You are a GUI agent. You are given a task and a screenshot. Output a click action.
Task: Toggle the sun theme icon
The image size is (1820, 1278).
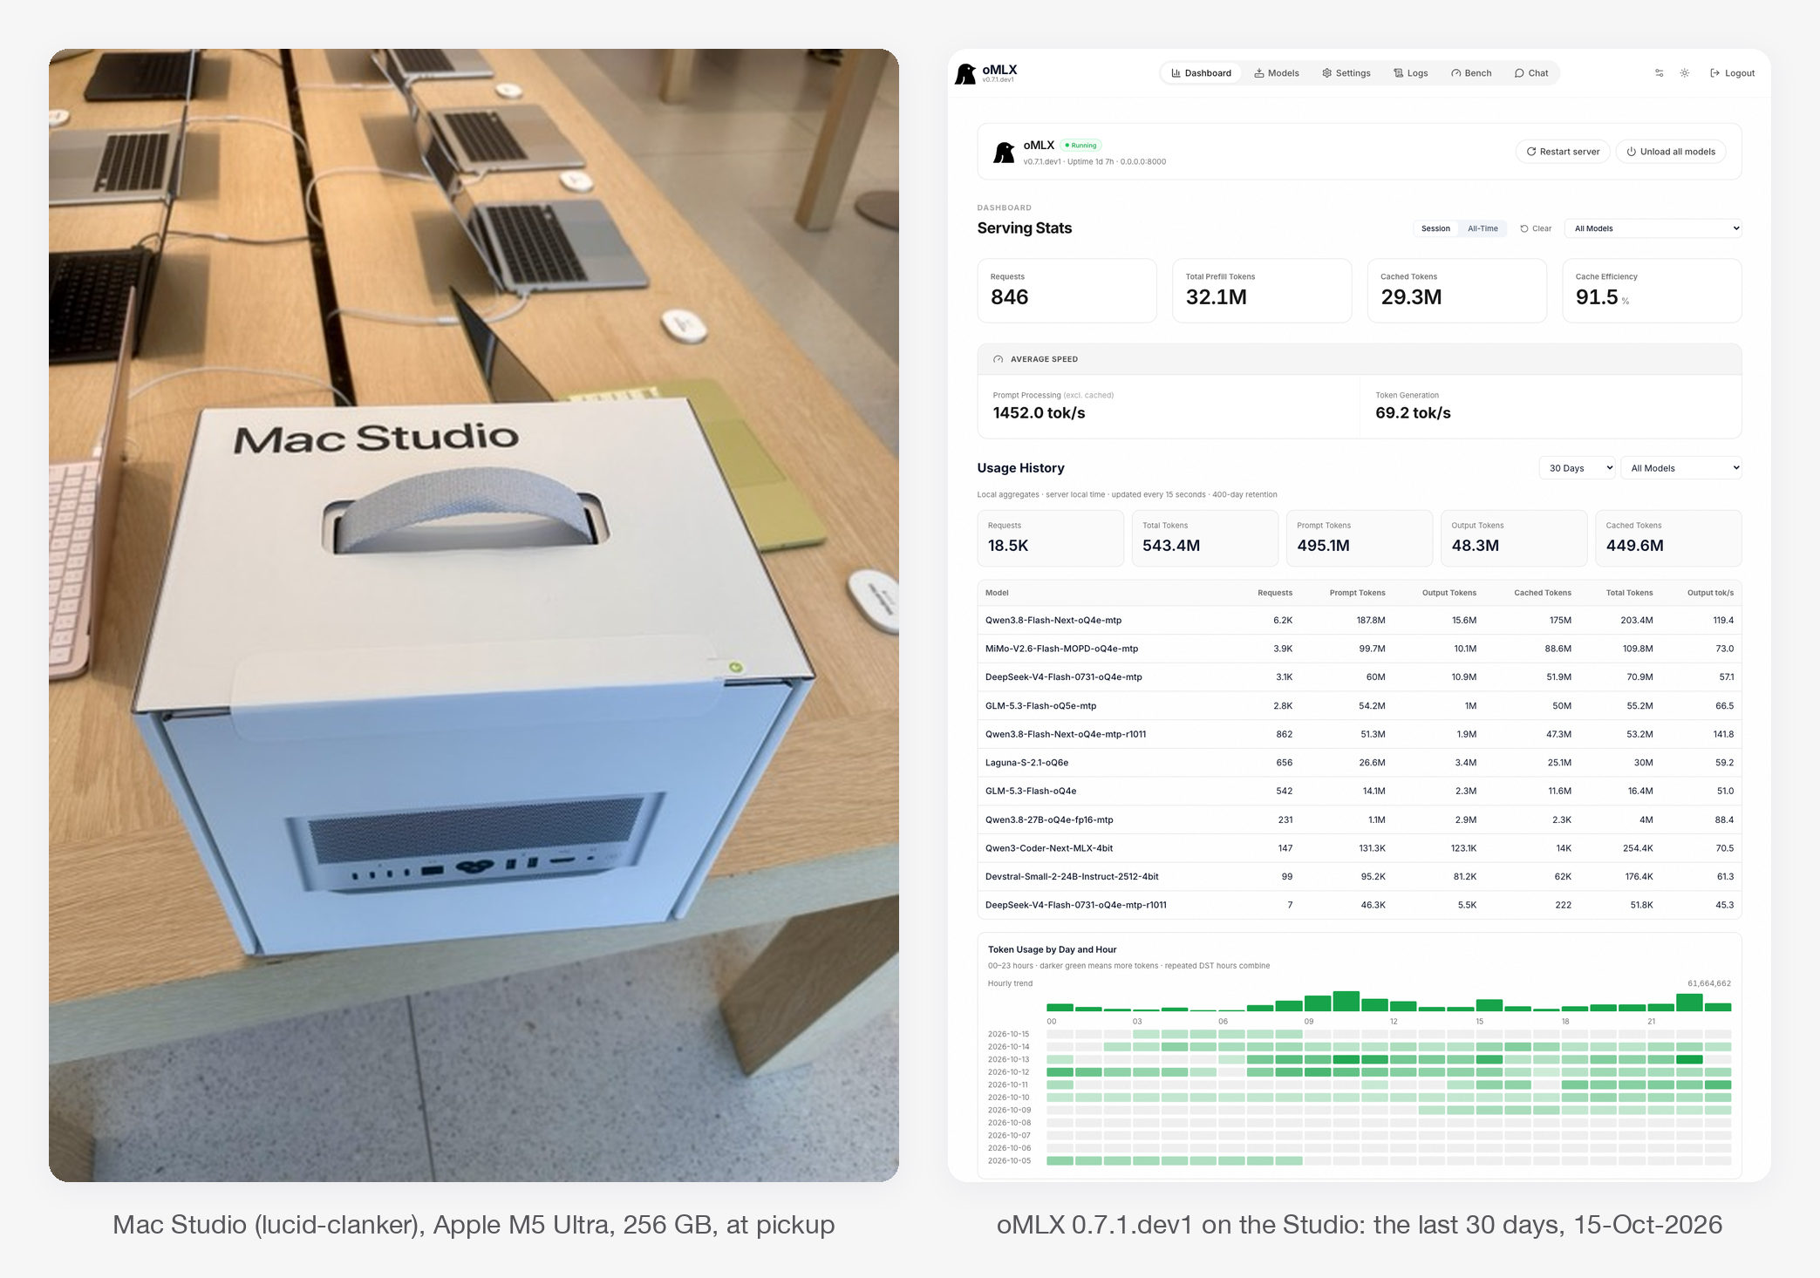coord(1685,73)
